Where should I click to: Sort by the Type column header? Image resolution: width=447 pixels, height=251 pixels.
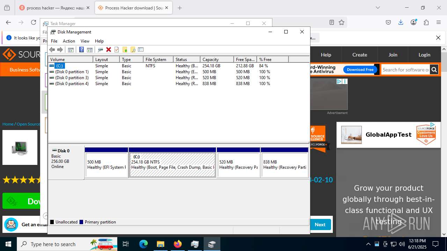click(x=131, y=60)
